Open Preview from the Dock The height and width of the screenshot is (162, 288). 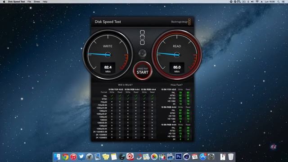[98, 157]
